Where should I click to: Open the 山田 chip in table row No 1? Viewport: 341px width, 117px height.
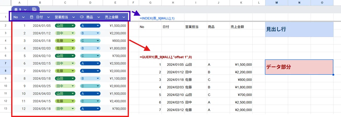tap(65, 25)
